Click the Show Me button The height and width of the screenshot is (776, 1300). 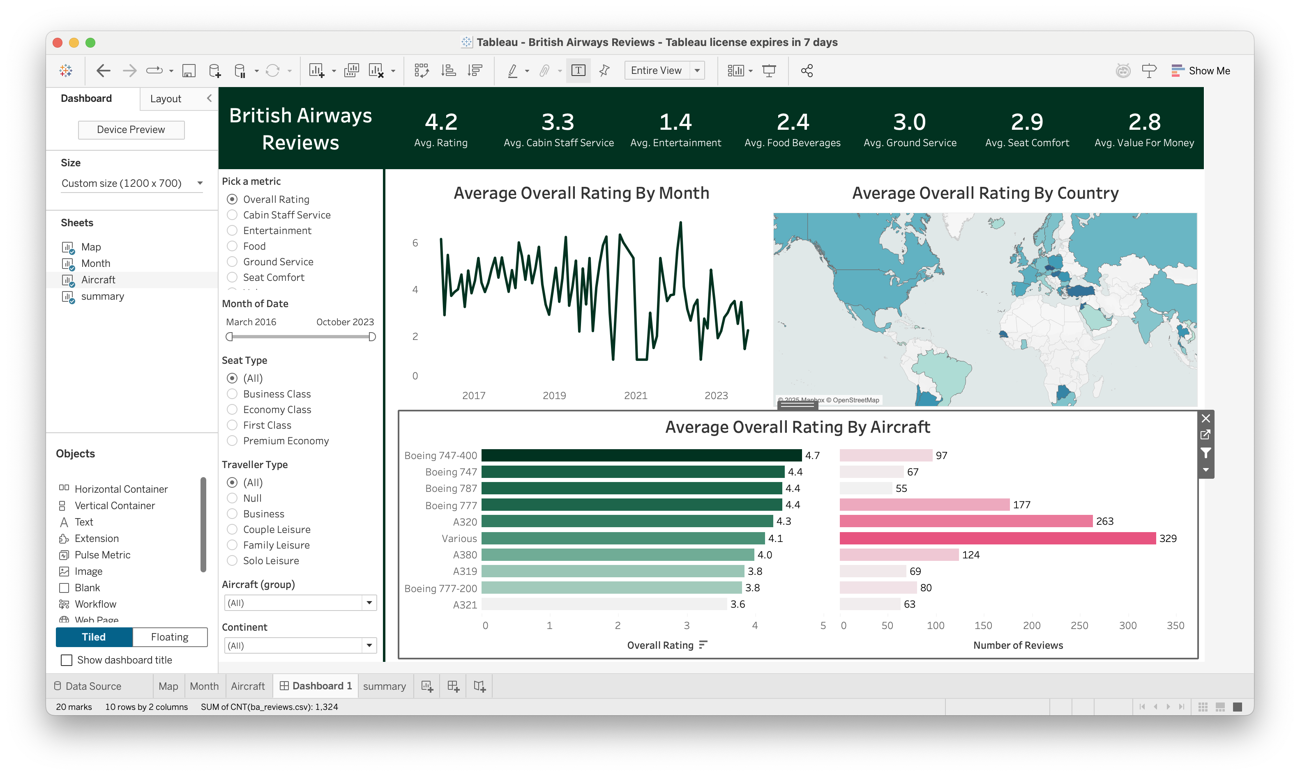coord(1201,71)
